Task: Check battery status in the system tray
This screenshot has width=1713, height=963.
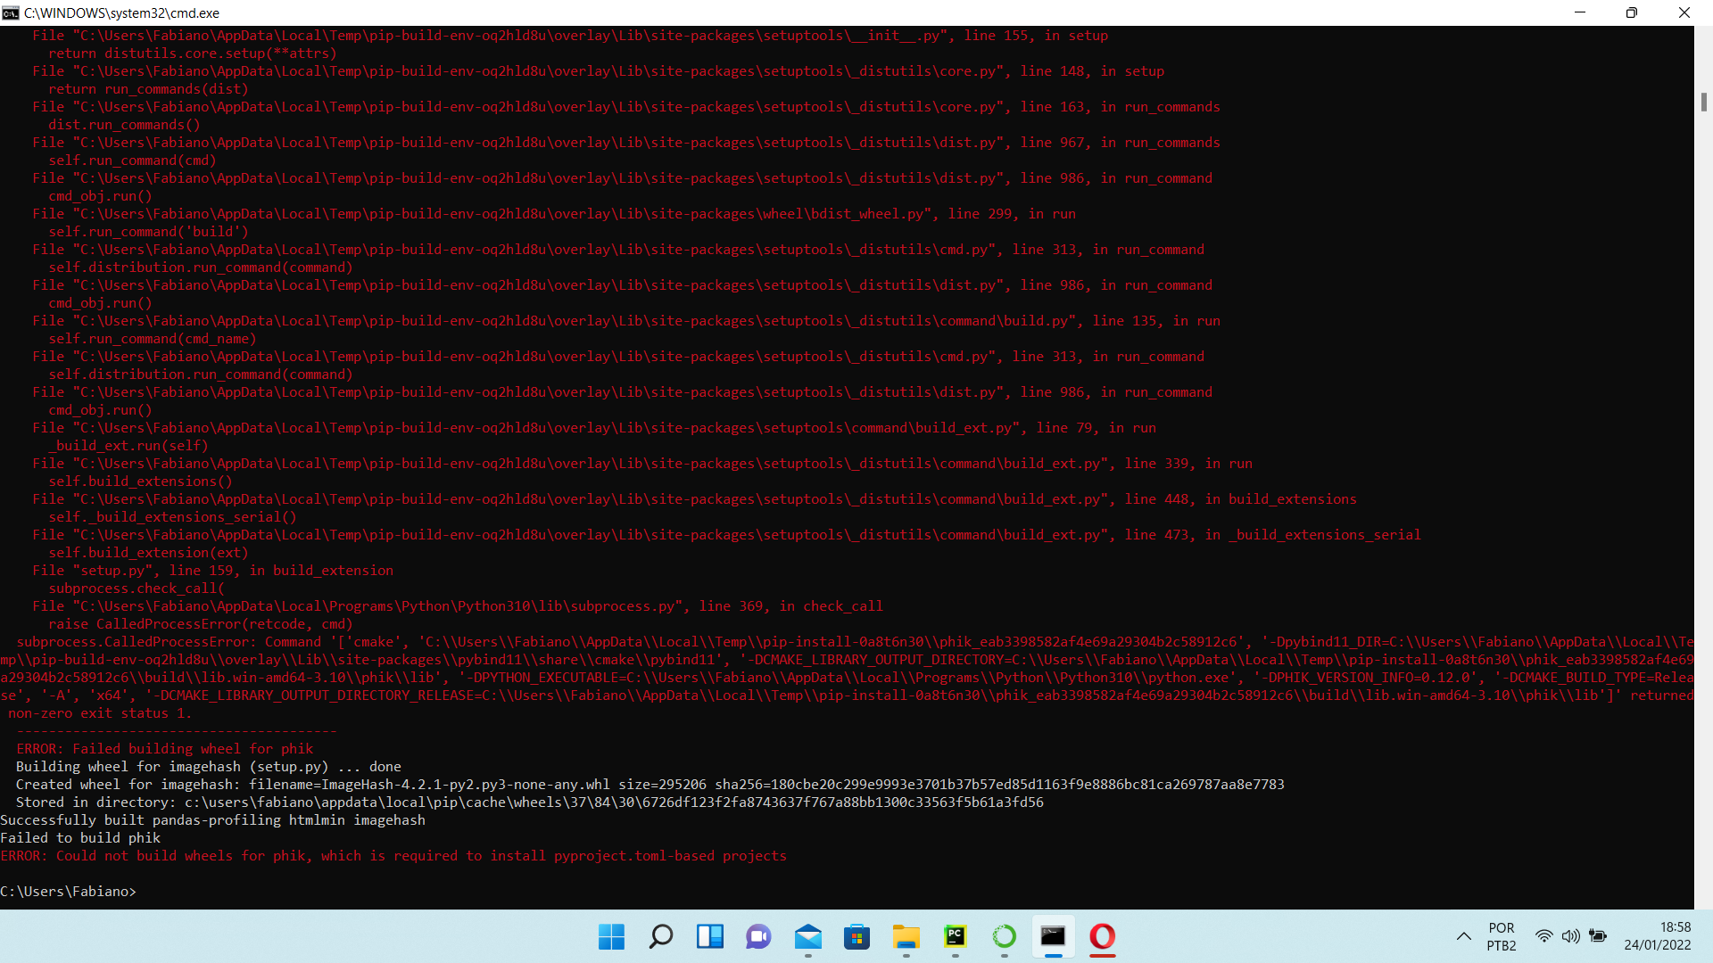Action: click(x=1598, y=936)
